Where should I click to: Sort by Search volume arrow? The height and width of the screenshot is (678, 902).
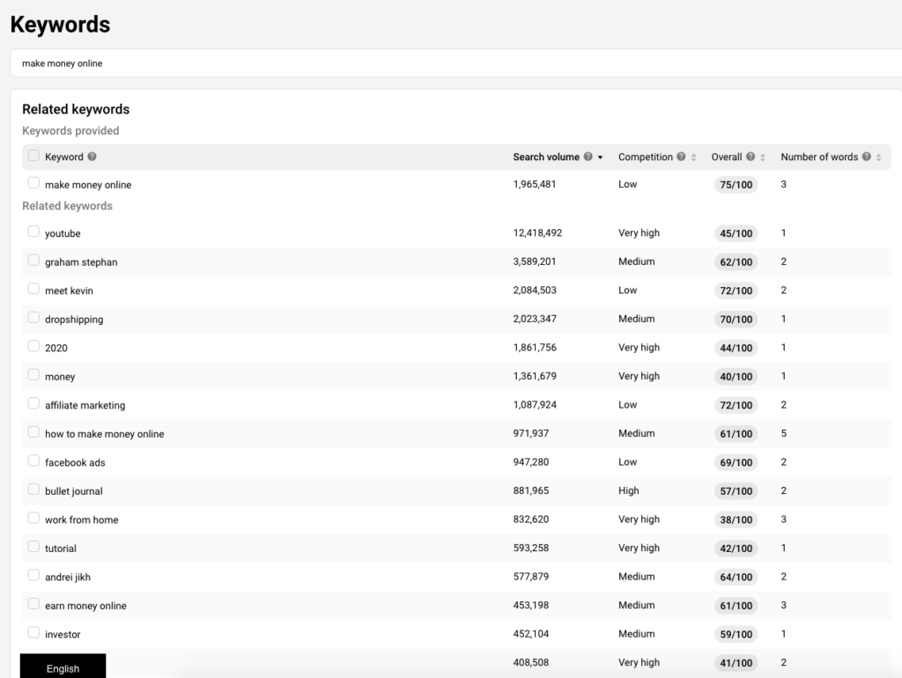pyautogui.click(x=600, y=157)
